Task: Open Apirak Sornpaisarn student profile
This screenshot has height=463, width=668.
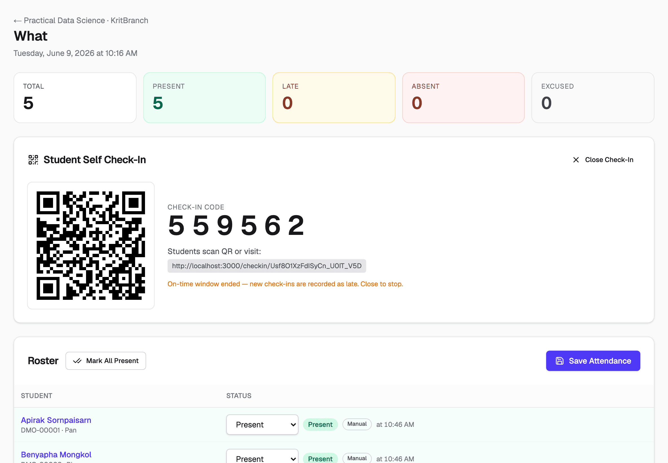Action: pos(56,420)
